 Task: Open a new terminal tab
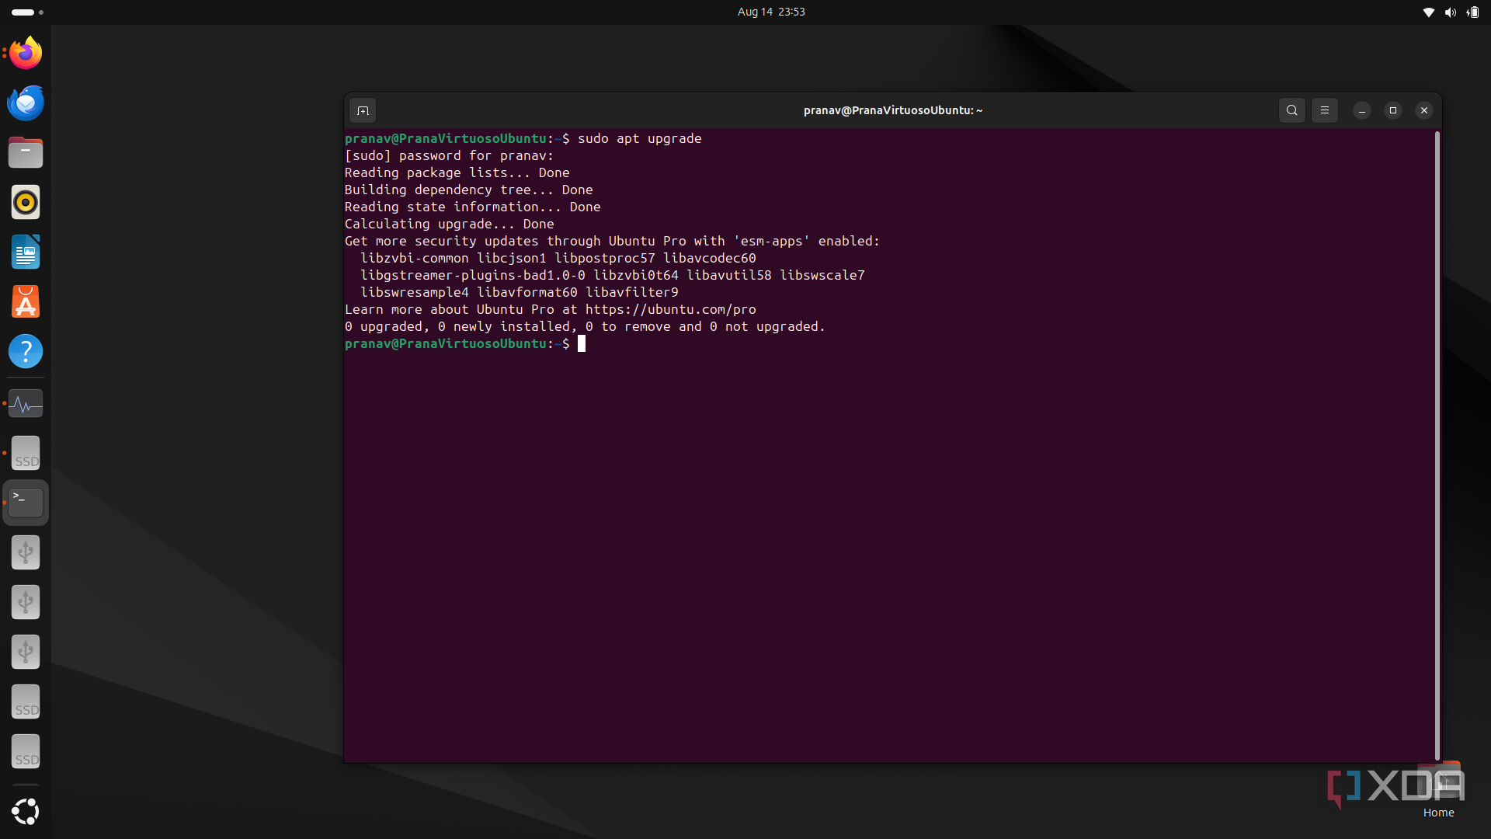pos(363,110)
